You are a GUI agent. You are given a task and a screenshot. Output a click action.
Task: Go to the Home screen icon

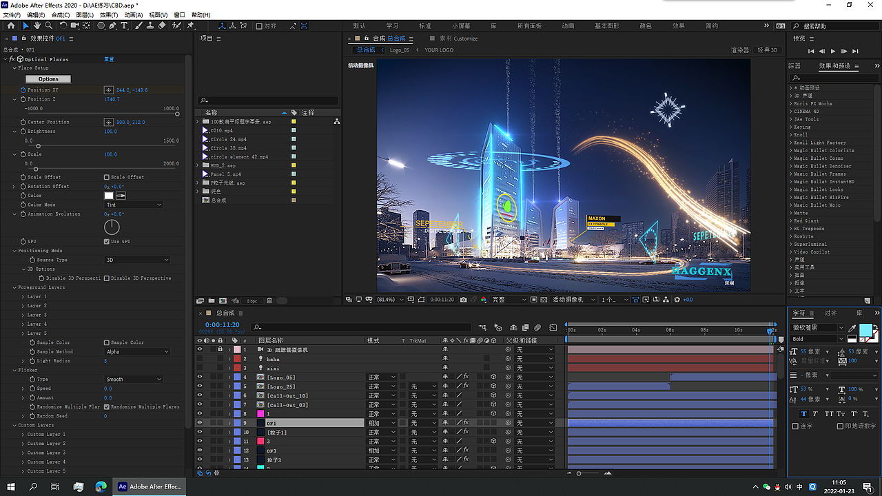(x=11, y=25)
